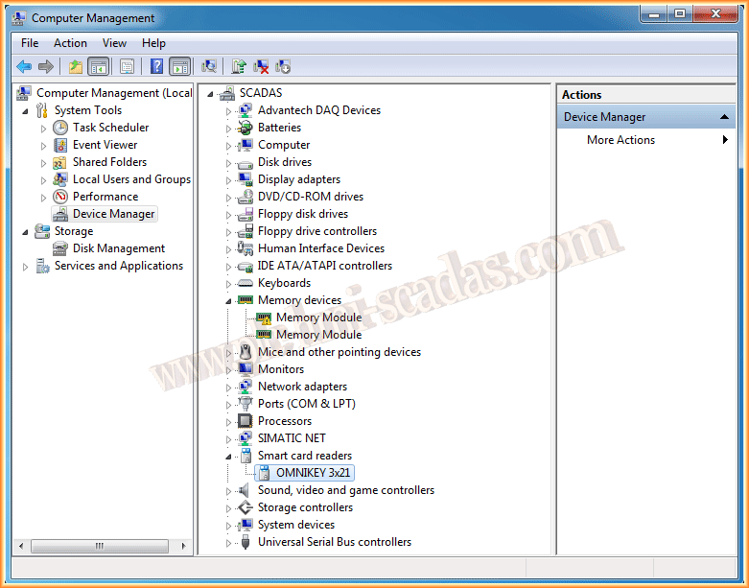749x588 pixels.
Task: Open Properties from the toolbar icon
Action: [127, 66]
